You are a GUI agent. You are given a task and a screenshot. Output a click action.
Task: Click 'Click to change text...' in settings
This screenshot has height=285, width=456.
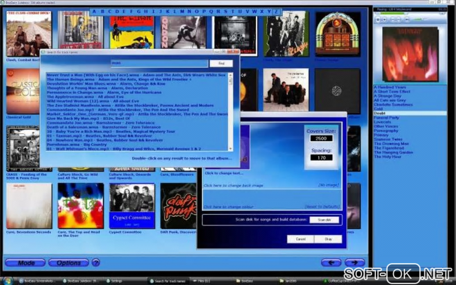[224, 173]
